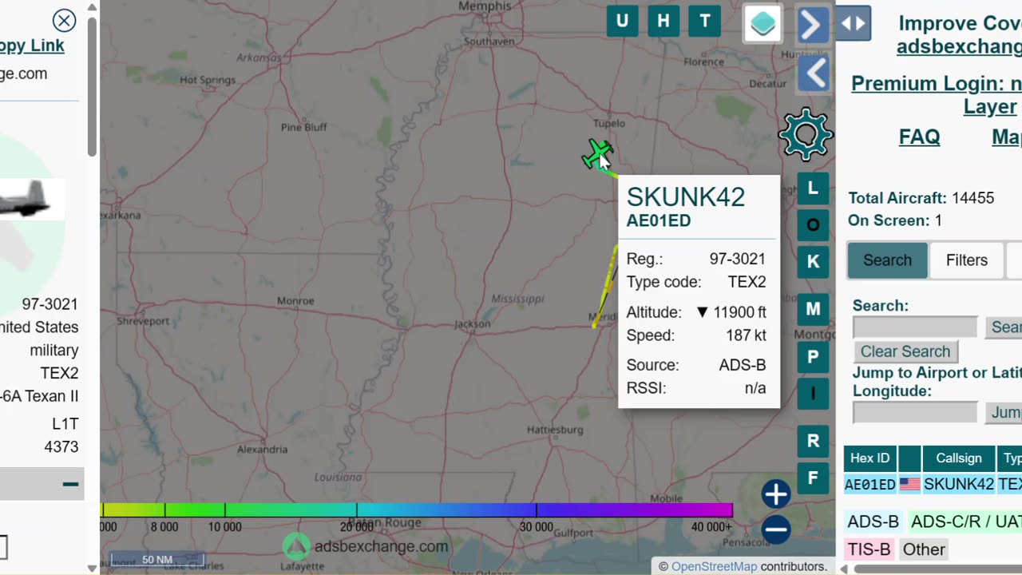Click the ADS-B legend label
The width and height of the screenshot is (1022, 575).
click(873, 521)
